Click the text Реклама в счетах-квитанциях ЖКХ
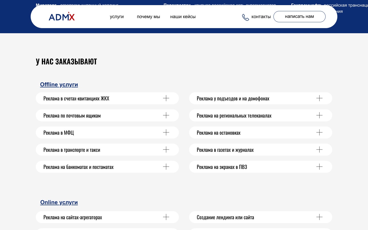The image size is (368, 230). 76,98
